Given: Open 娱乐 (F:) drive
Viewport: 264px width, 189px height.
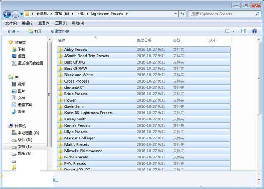Looking at the screenshot, I should (21, 154).
